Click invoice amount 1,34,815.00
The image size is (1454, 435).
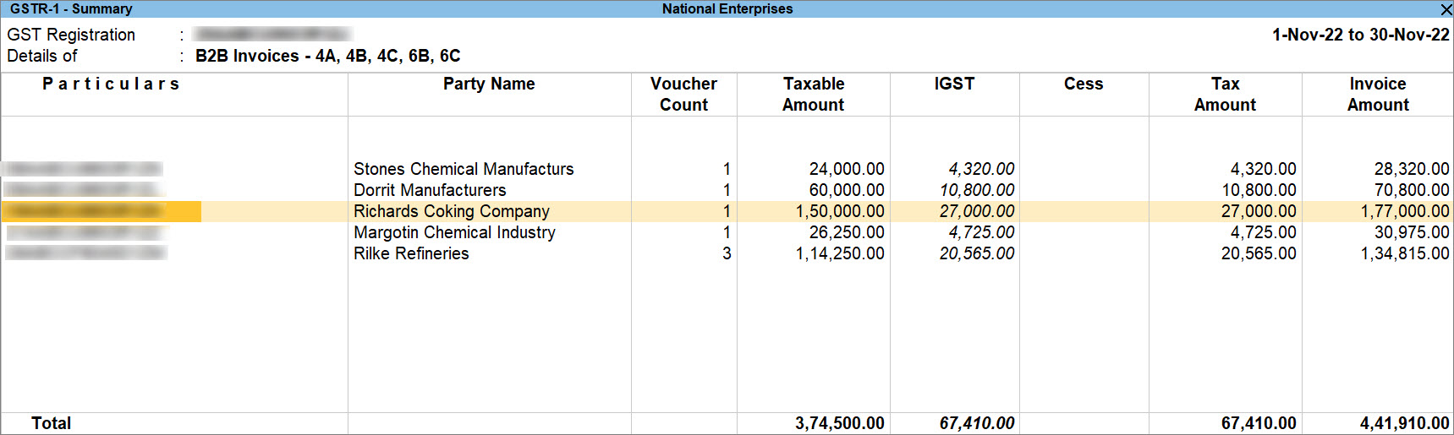coord(1405,253)
